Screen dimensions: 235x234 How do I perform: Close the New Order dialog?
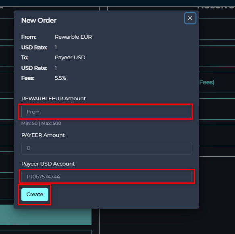point(190,18)
